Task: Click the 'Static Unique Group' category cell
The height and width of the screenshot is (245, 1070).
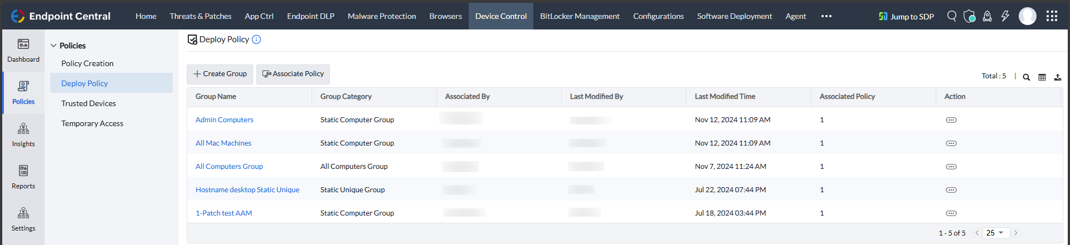Action: (352, 190)
